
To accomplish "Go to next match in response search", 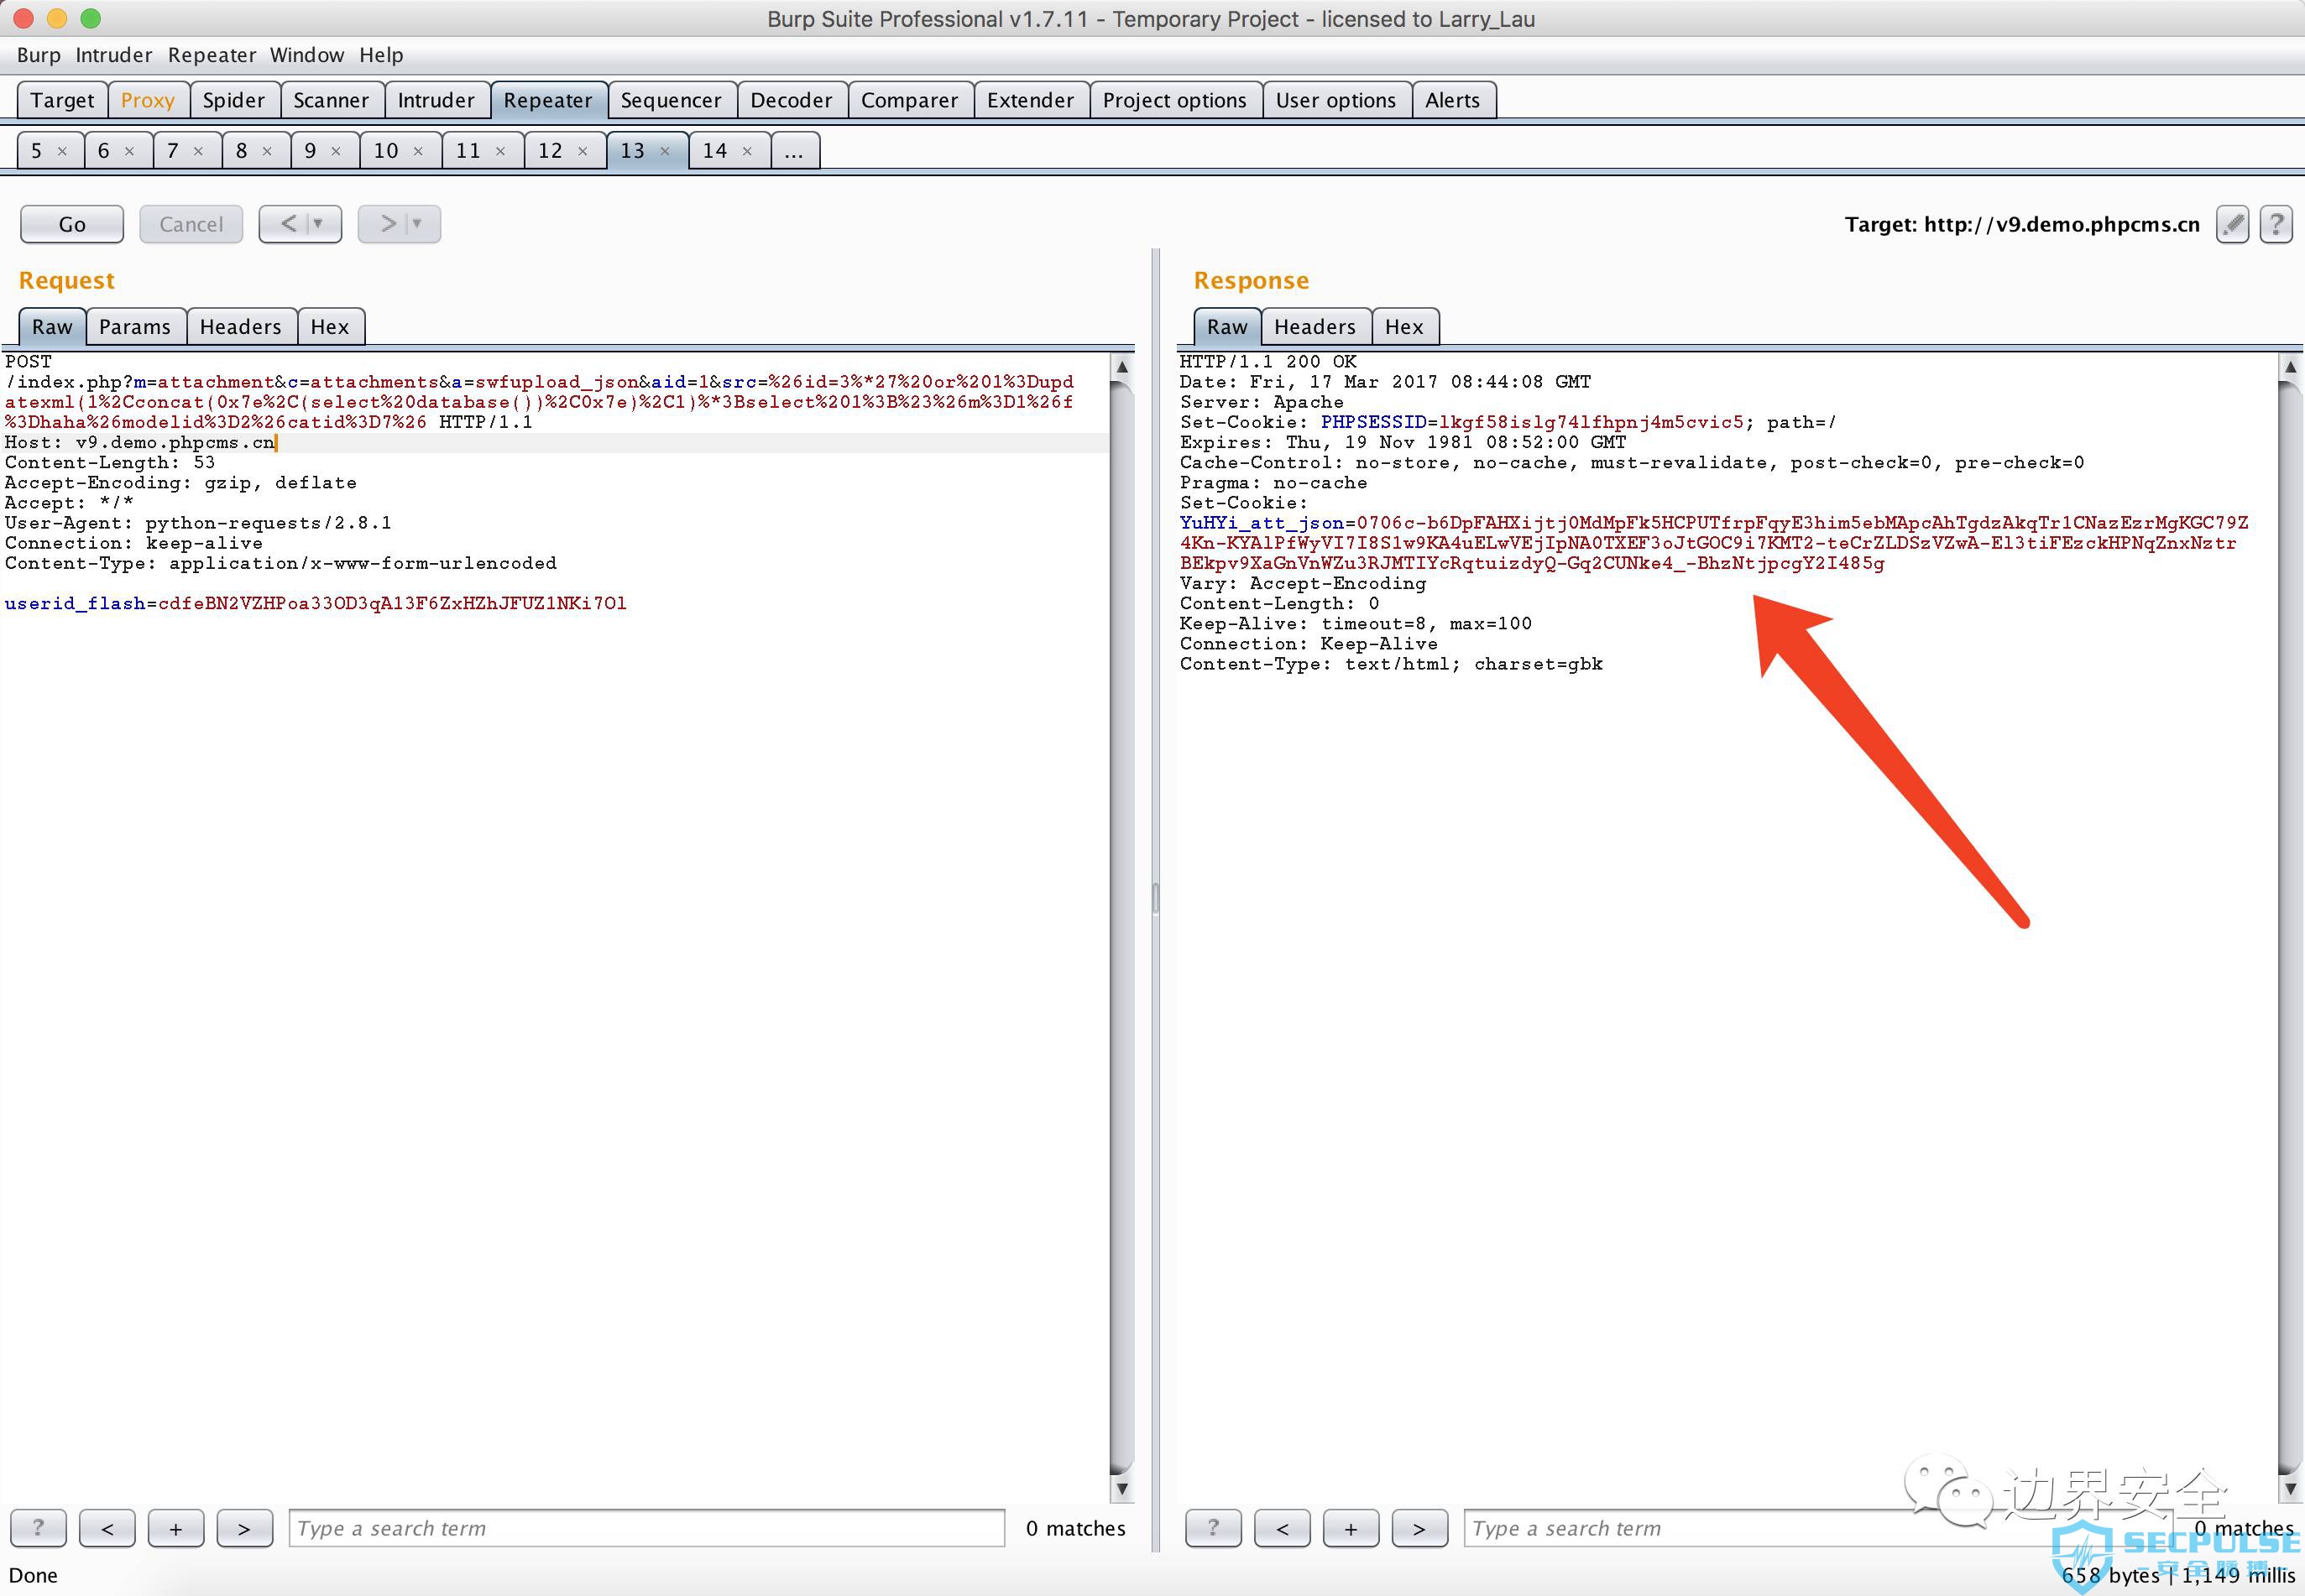I will (x=1419, y=1527).
